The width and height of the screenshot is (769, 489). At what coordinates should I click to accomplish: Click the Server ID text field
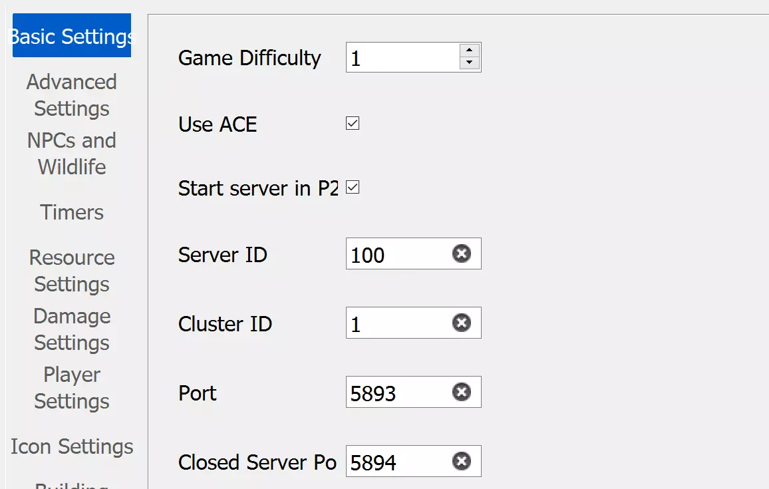click(397, 254)
